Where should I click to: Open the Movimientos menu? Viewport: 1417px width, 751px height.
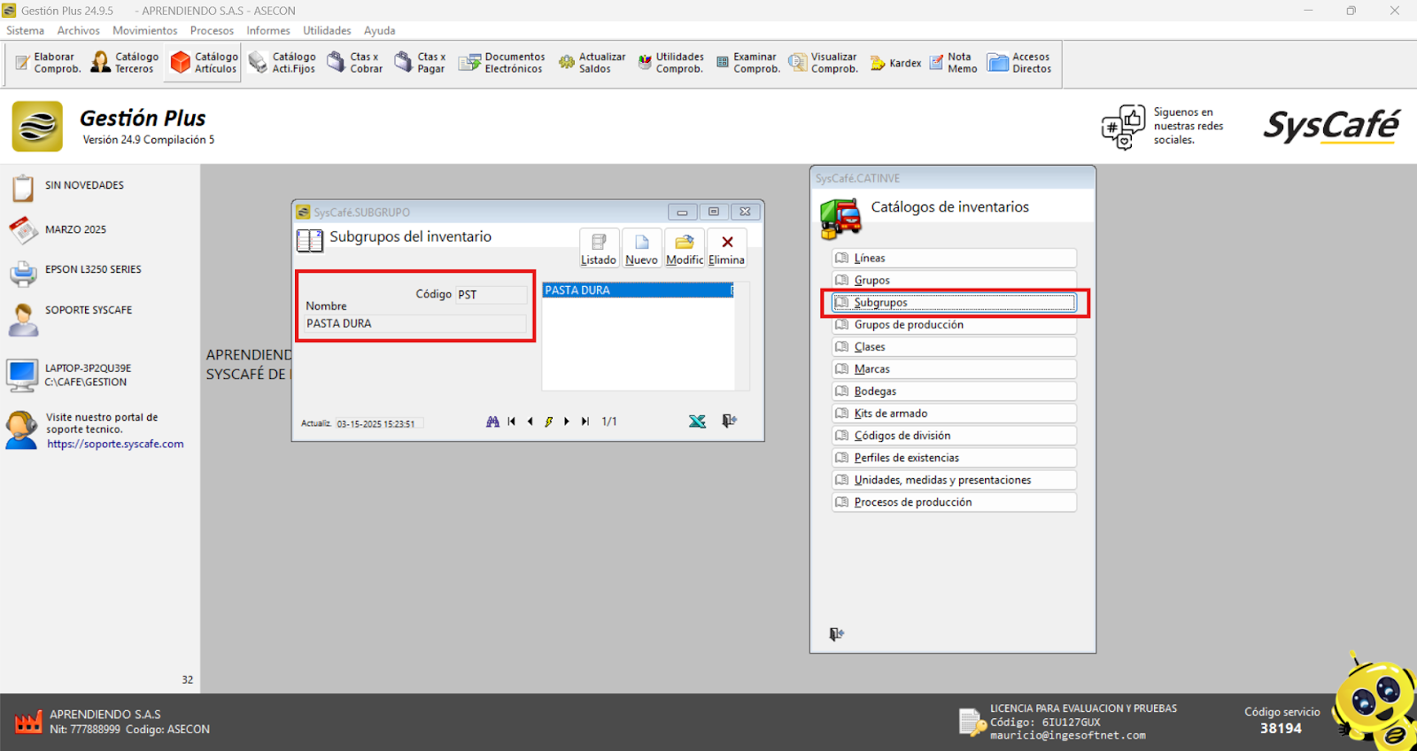pyautogui.click(x=144, y=31)
